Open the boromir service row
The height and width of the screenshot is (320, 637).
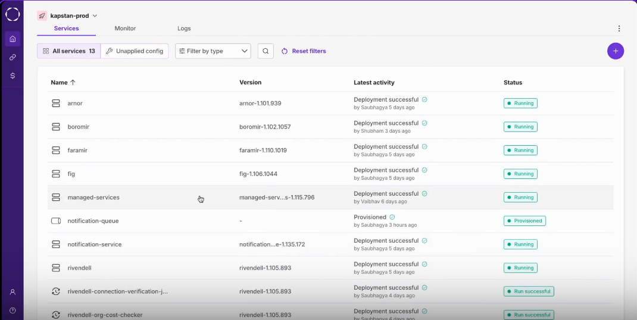(79, 127)
